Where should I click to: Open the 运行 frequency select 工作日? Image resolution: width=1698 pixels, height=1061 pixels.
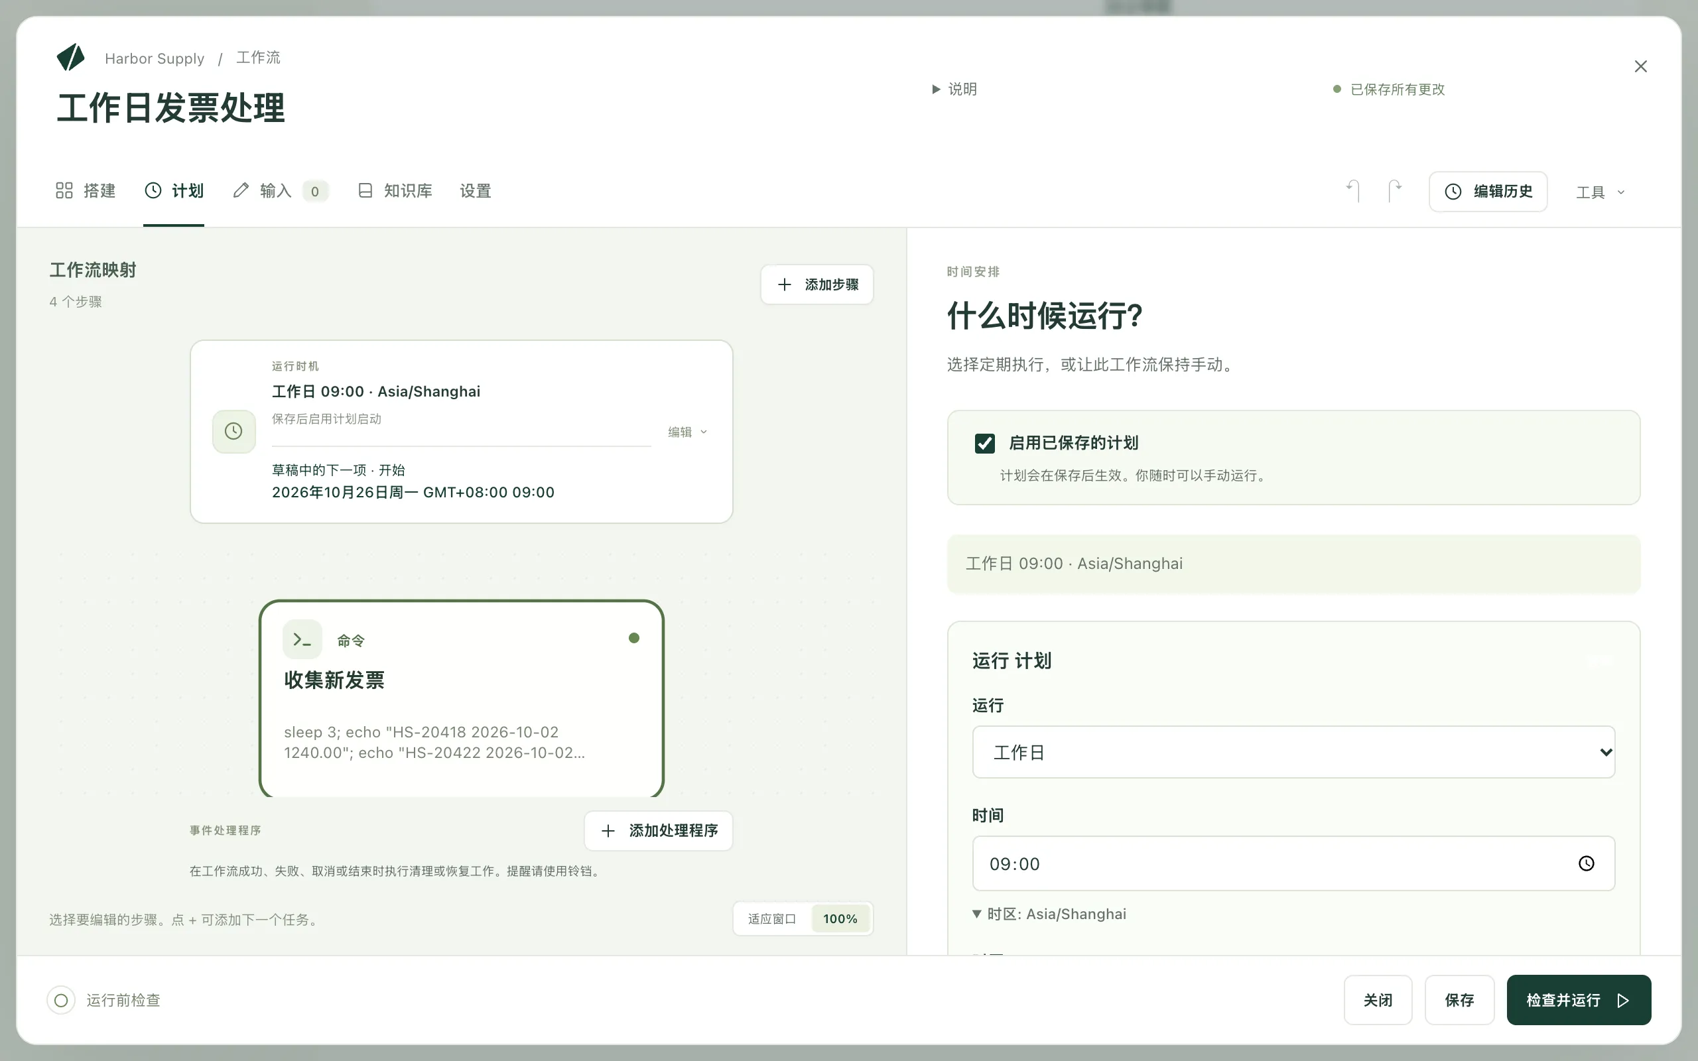point(1293,752)
